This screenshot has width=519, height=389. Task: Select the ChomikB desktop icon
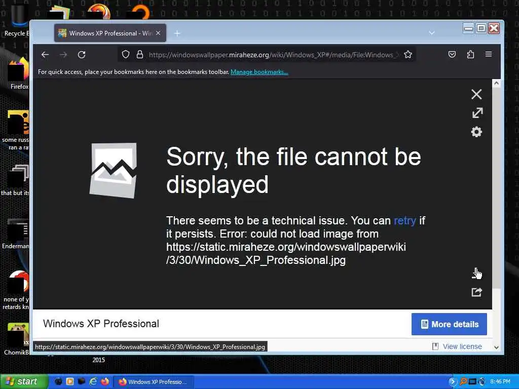[16, 339]
